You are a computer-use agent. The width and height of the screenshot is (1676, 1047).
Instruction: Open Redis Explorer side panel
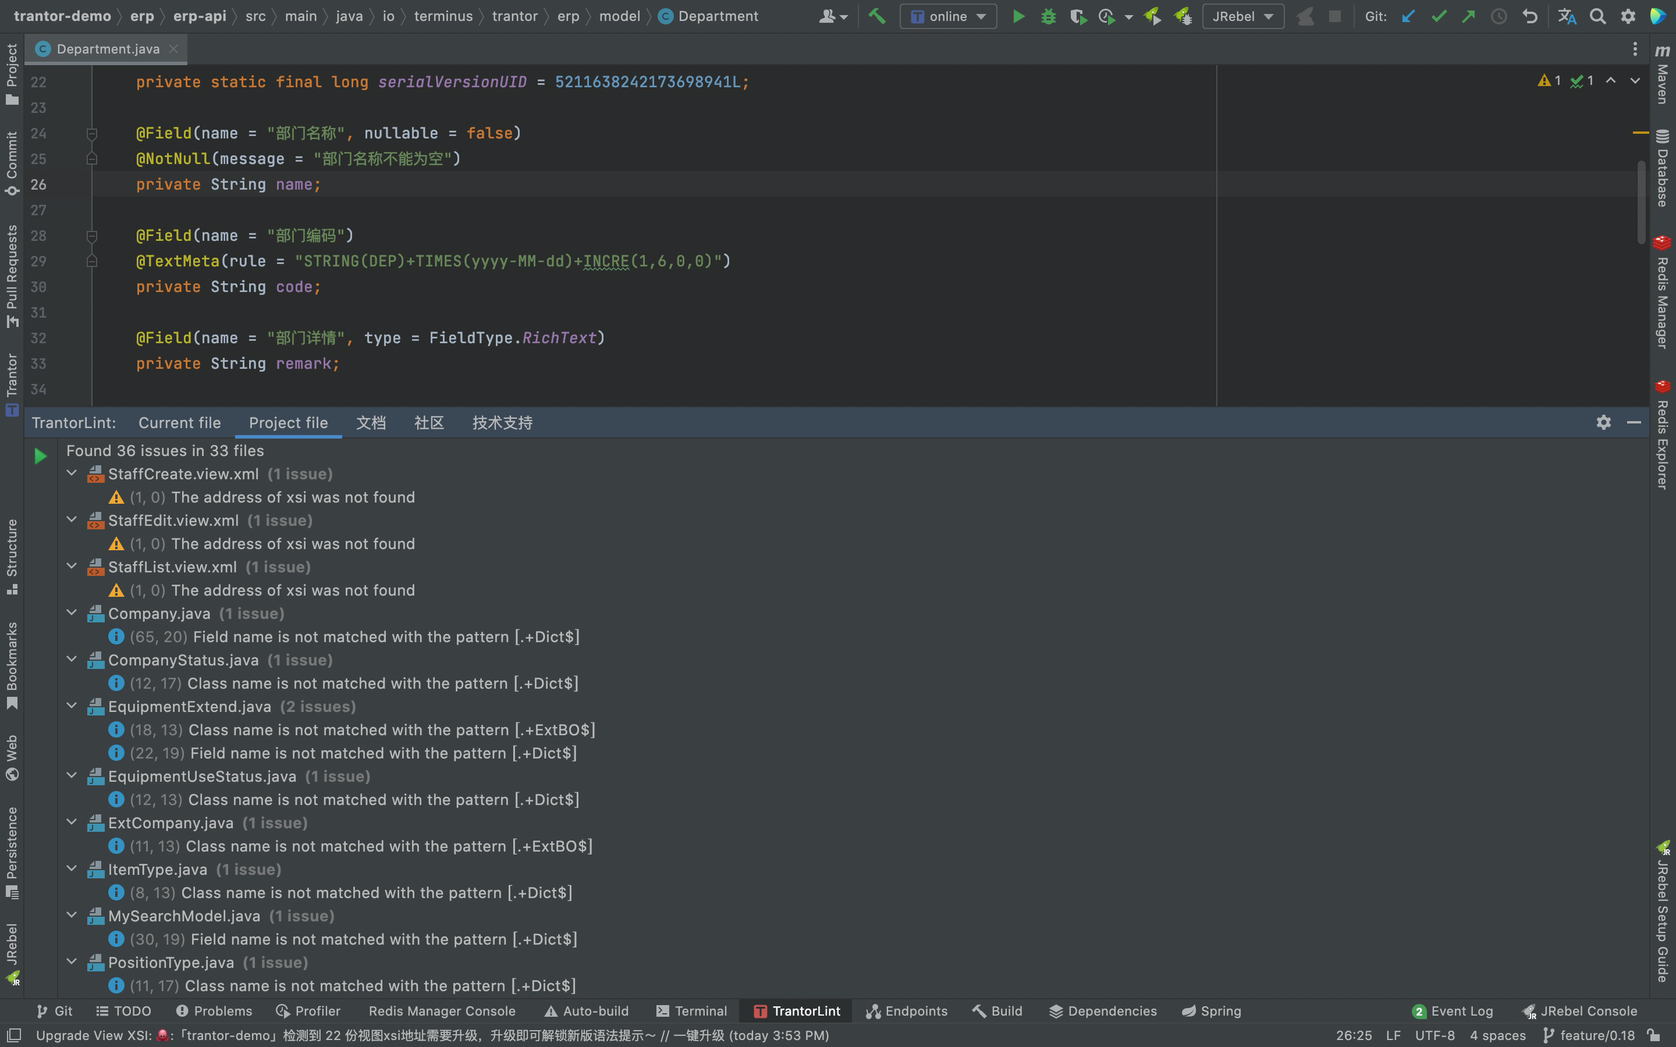point(1662,434)
